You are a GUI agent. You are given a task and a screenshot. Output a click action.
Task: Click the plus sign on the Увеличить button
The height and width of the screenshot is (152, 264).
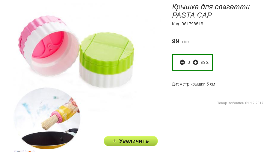point(114,141)
